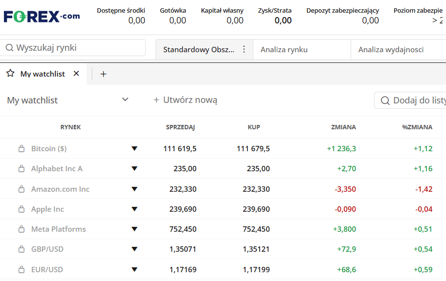Expand the Bitcoin ($) row arrow
This screenshot has height=281, width=446.
tap(134, 148)
